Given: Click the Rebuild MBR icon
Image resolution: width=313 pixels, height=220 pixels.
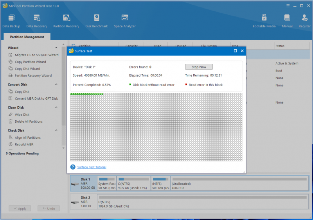Looking at the screenshot, I should pyautogui.click(x=11, y=144).
